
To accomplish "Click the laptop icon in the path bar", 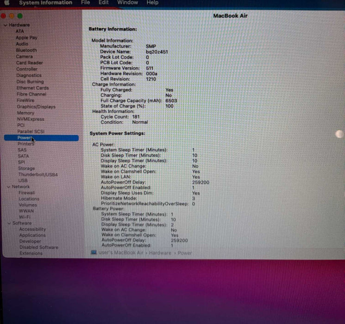I will 94,252.
